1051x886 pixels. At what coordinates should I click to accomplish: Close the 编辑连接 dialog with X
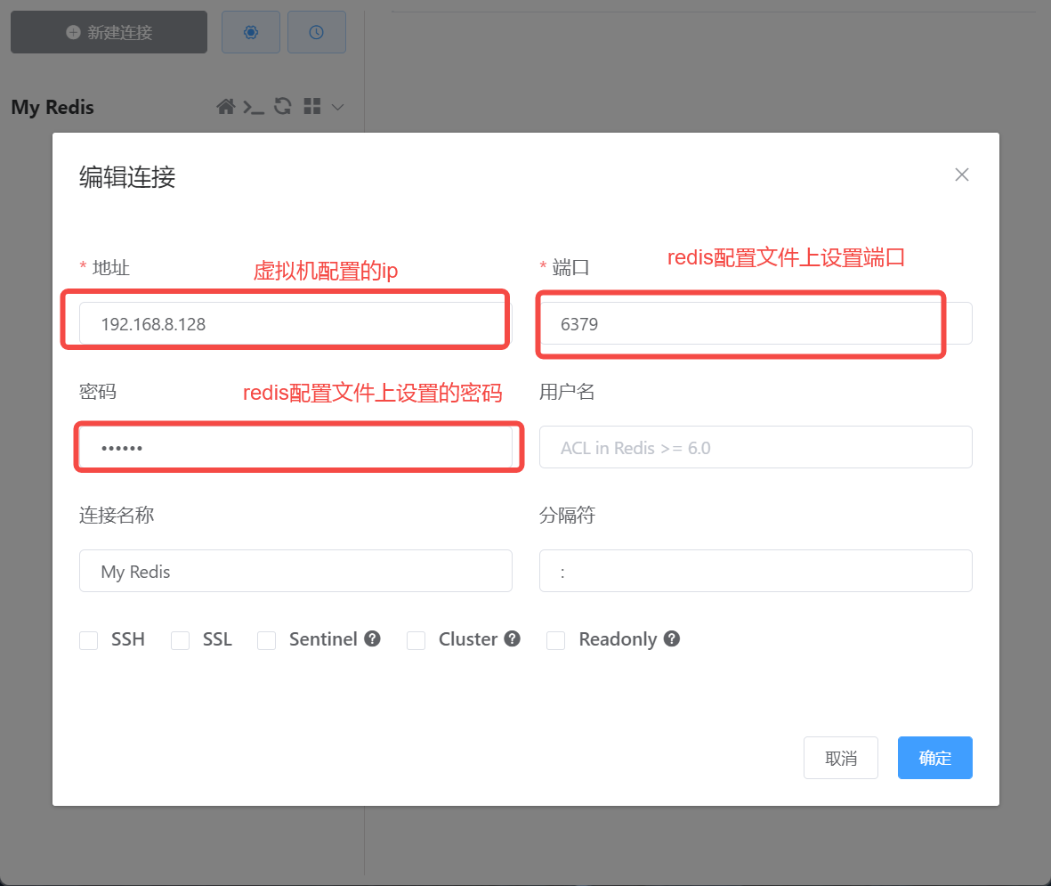[x=962, y=175]
